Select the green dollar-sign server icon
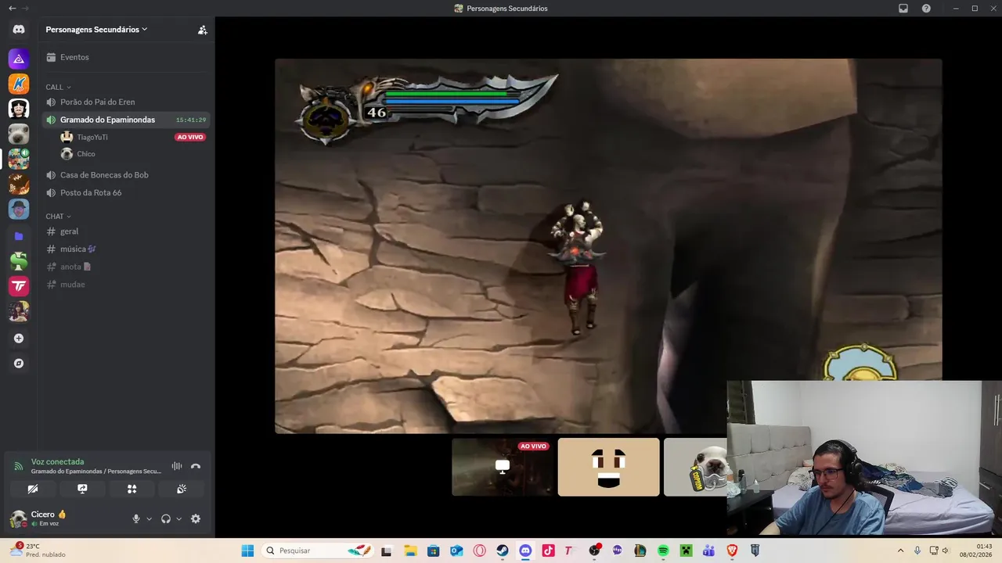 coord(19,261)
